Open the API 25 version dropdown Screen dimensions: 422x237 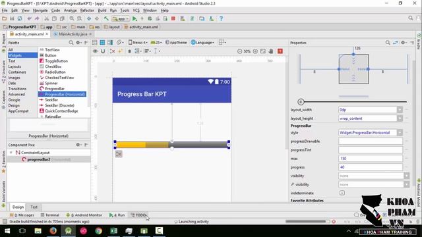coord(156,42)
